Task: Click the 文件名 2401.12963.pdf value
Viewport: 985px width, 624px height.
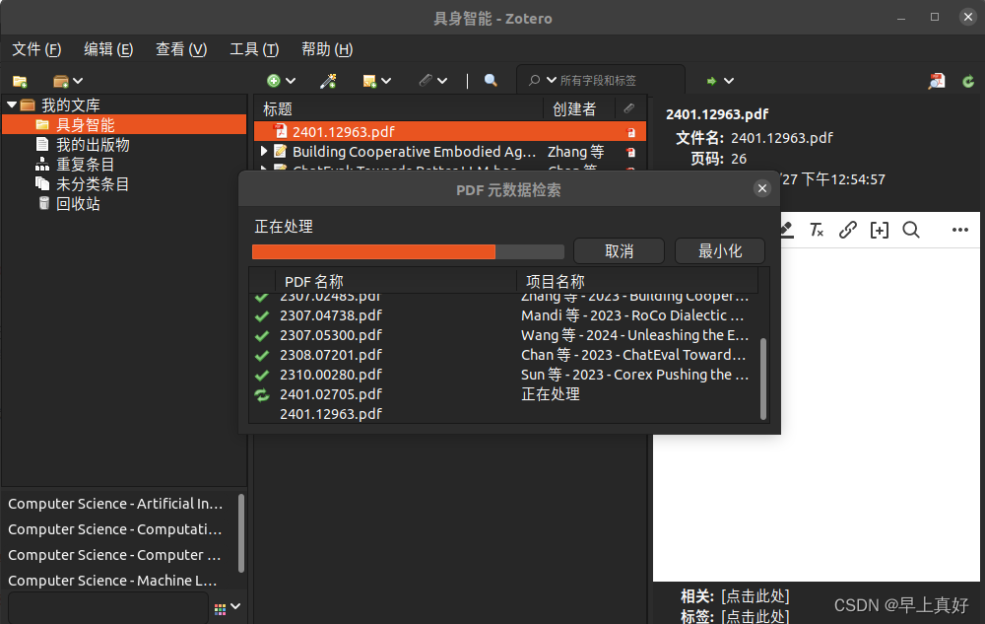Action: [782, 138]
